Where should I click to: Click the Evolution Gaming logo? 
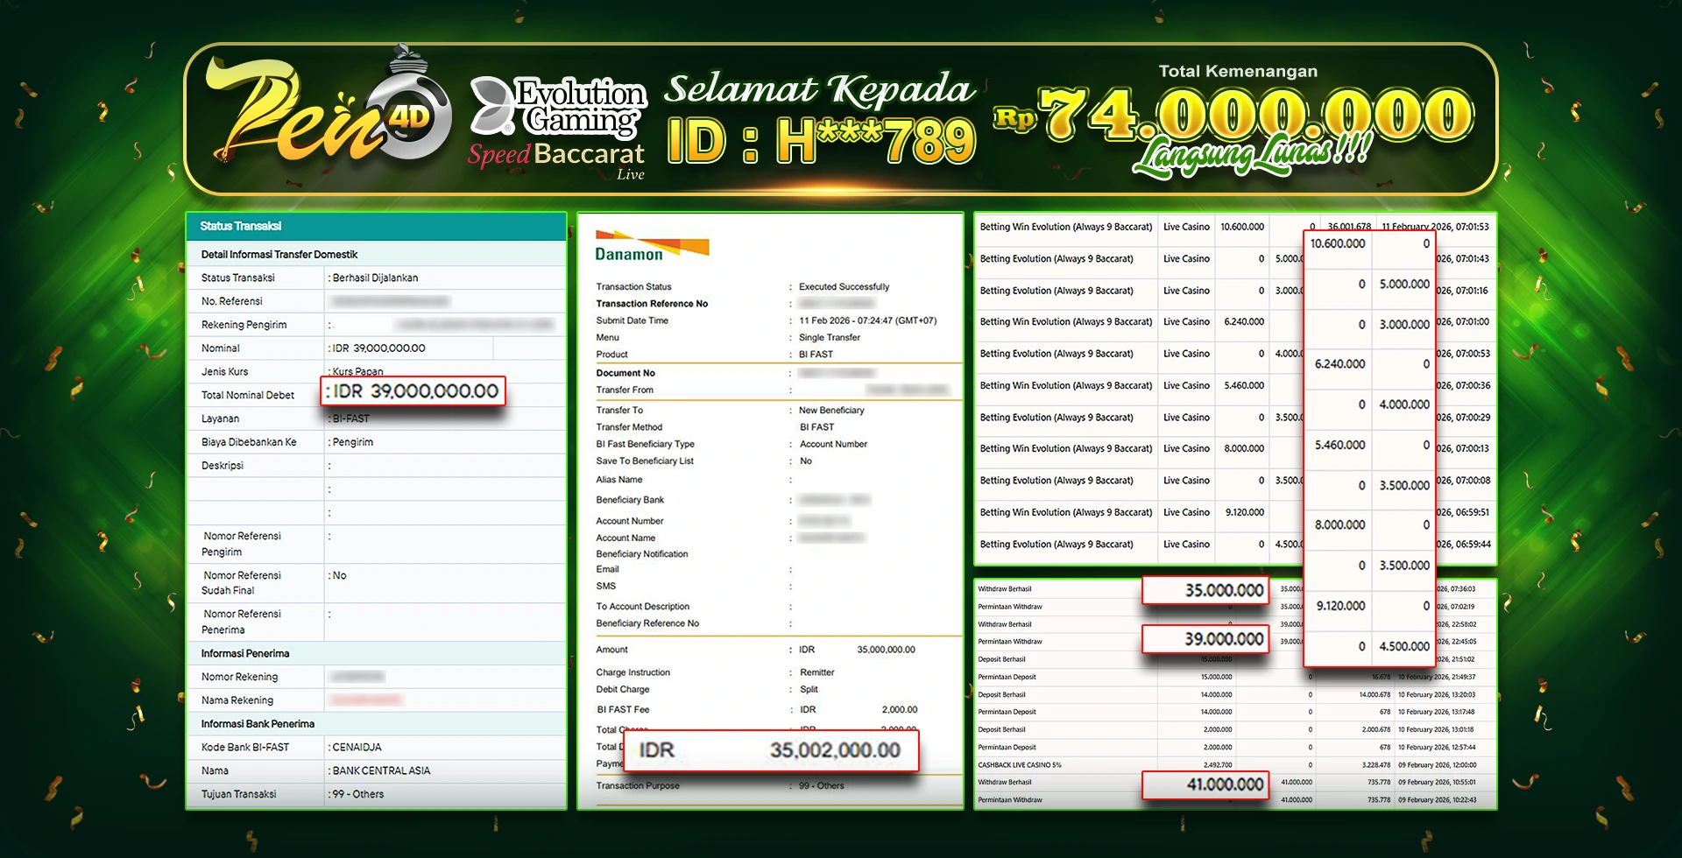point(559,107)
